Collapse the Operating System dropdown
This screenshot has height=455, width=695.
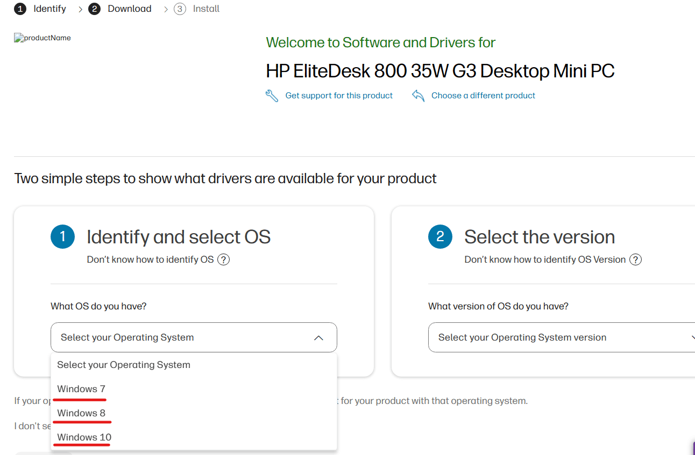coord(318,337)
